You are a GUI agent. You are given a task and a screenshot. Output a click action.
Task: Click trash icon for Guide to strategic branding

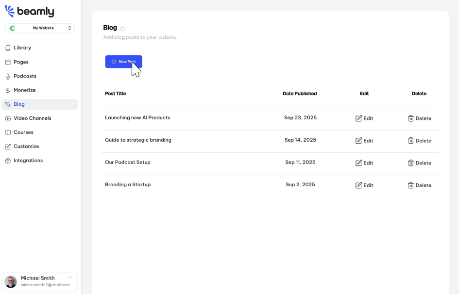coord(410,141)
